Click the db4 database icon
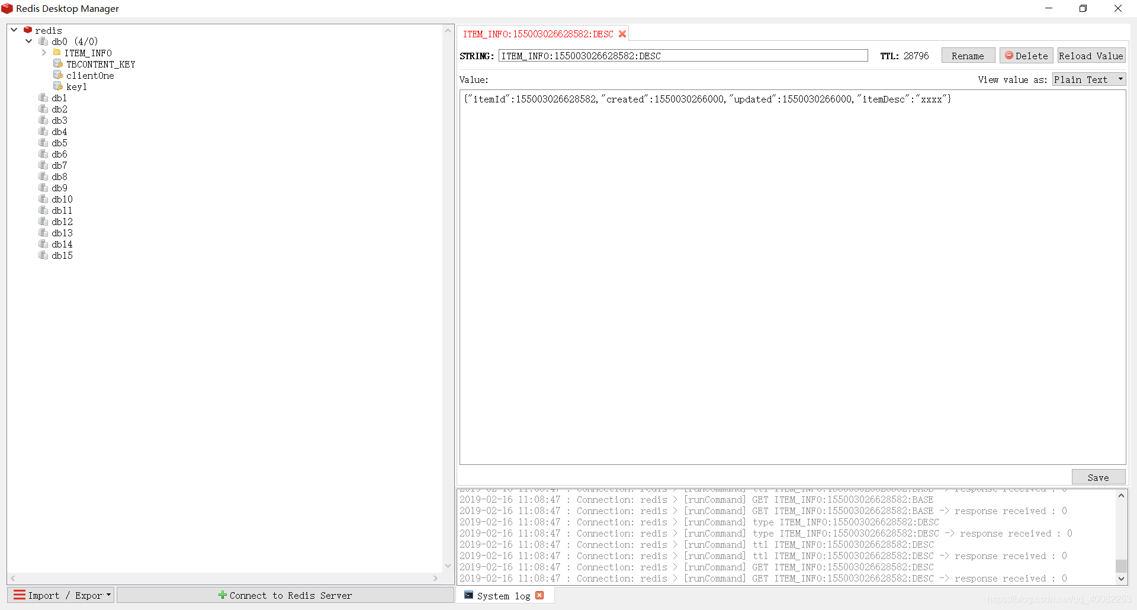Image resolution: width=1137 pixels, height=610 pixels. coord(43,131)
